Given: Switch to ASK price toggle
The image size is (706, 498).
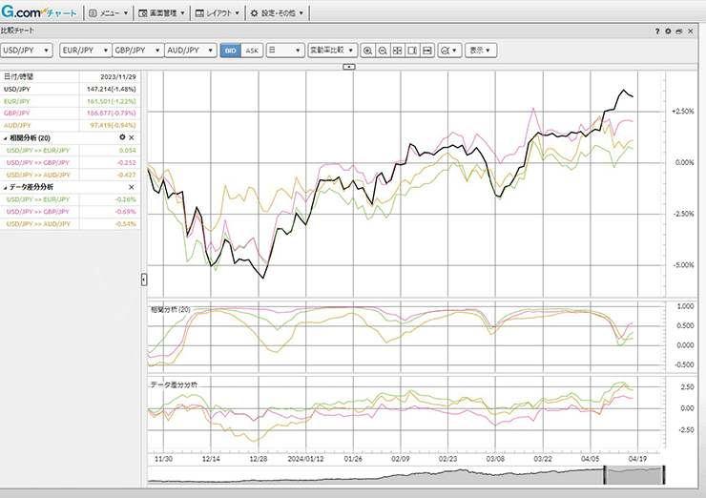Looking at the screenshot, I should (x=251, y=50).
